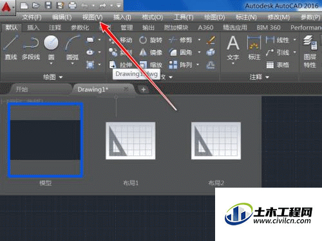Insert a 表格 table
The image size is (322, 241).
point(278,65)
